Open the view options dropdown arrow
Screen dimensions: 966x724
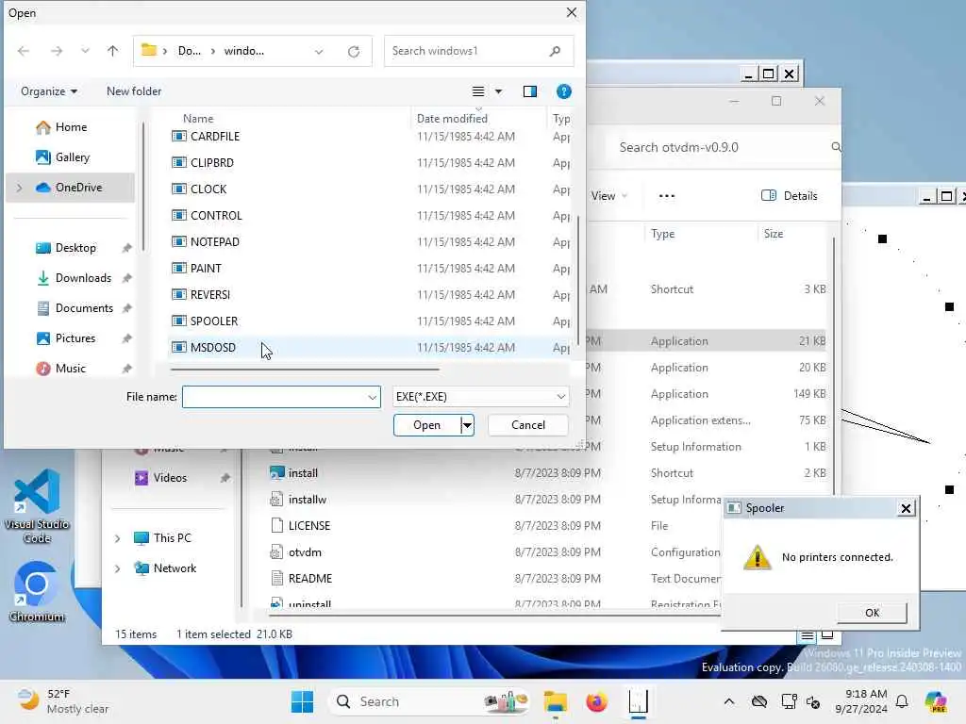tap(498, 91)
